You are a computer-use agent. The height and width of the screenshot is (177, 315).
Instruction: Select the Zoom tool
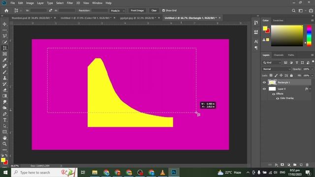click(x=4, y=144)
